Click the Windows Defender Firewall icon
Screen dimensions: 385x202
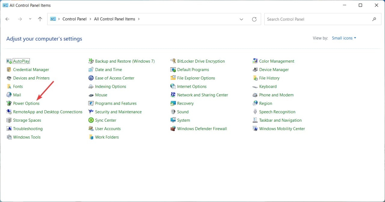coord(173,129)
